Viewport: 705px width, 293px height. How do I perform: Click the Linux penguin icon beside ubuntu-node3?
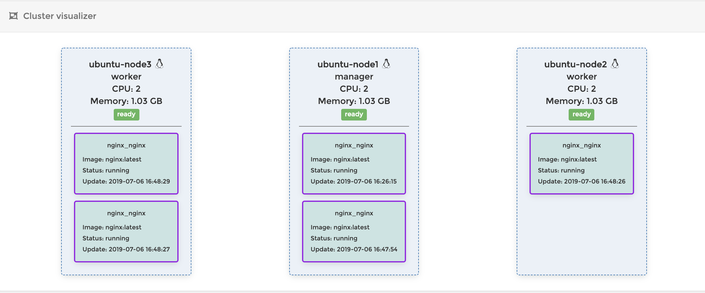coord(160,64)
